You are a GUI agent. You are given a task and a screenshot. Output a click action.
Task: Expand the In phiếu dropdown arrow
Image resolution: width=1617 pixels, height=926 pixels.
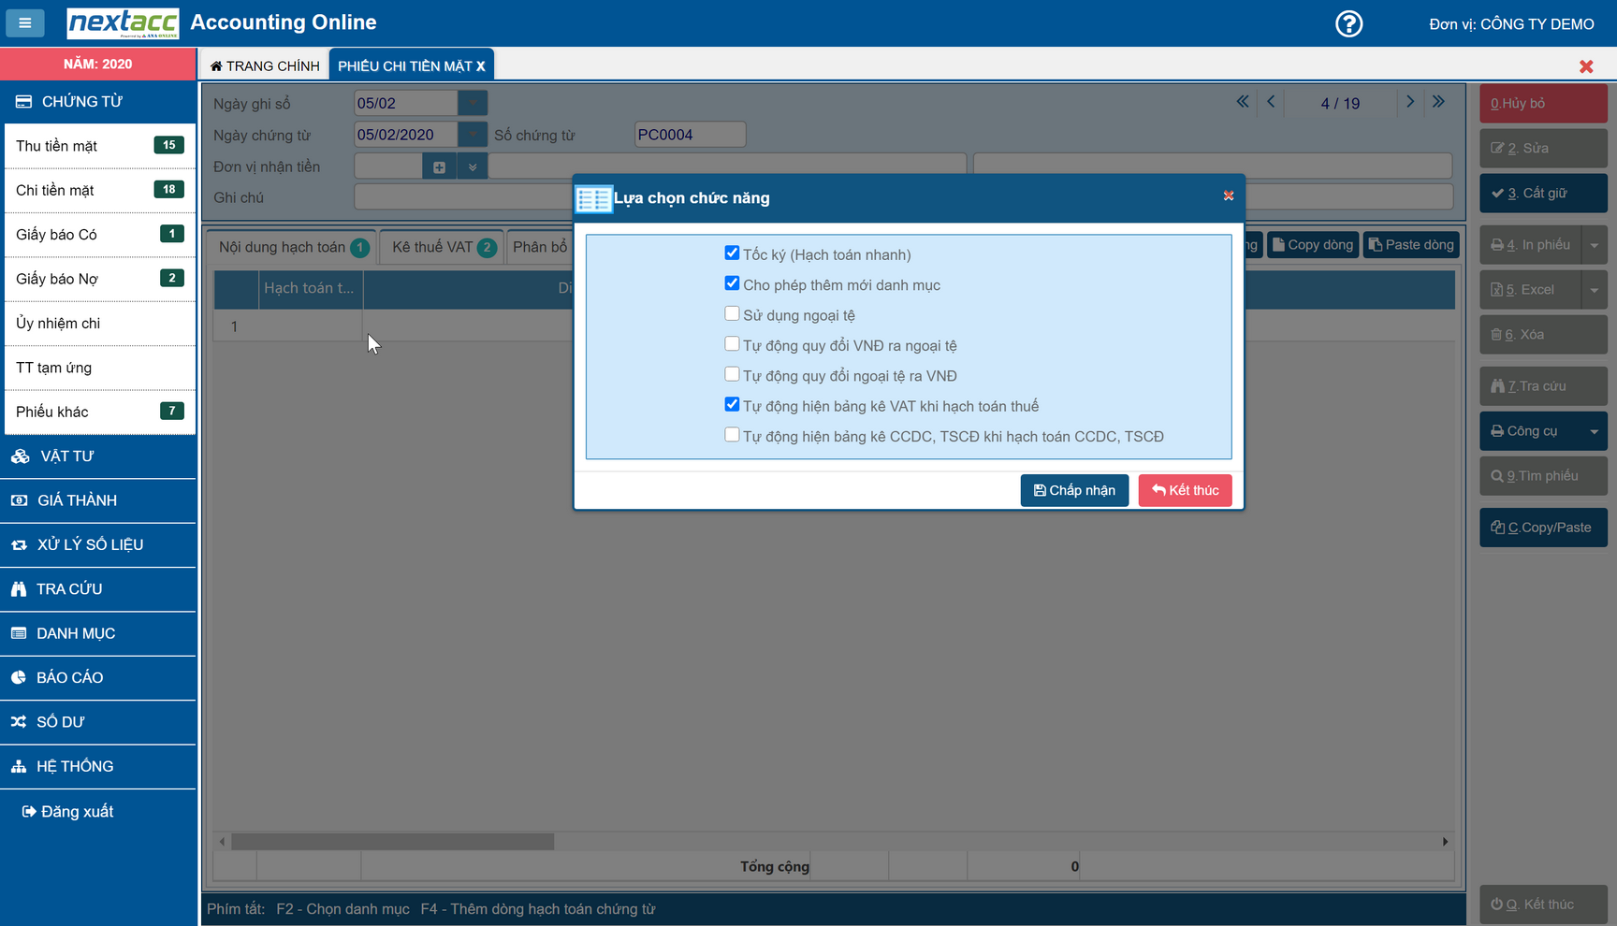[x=1594, y=245]
